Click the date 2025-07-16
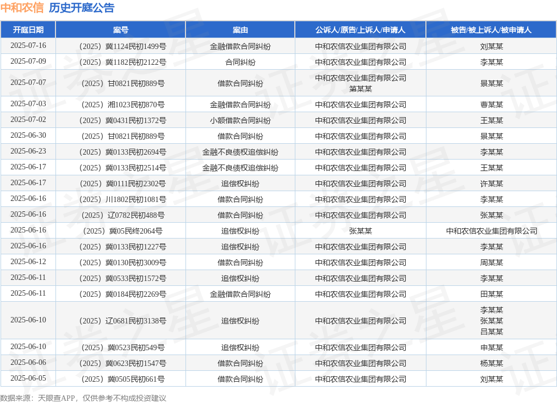 tap(28, 46)
